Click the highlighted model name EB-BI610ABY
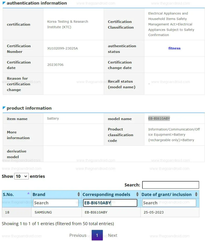Image resolution: width=205 pixels, height=241 pixels. [159, 118]
